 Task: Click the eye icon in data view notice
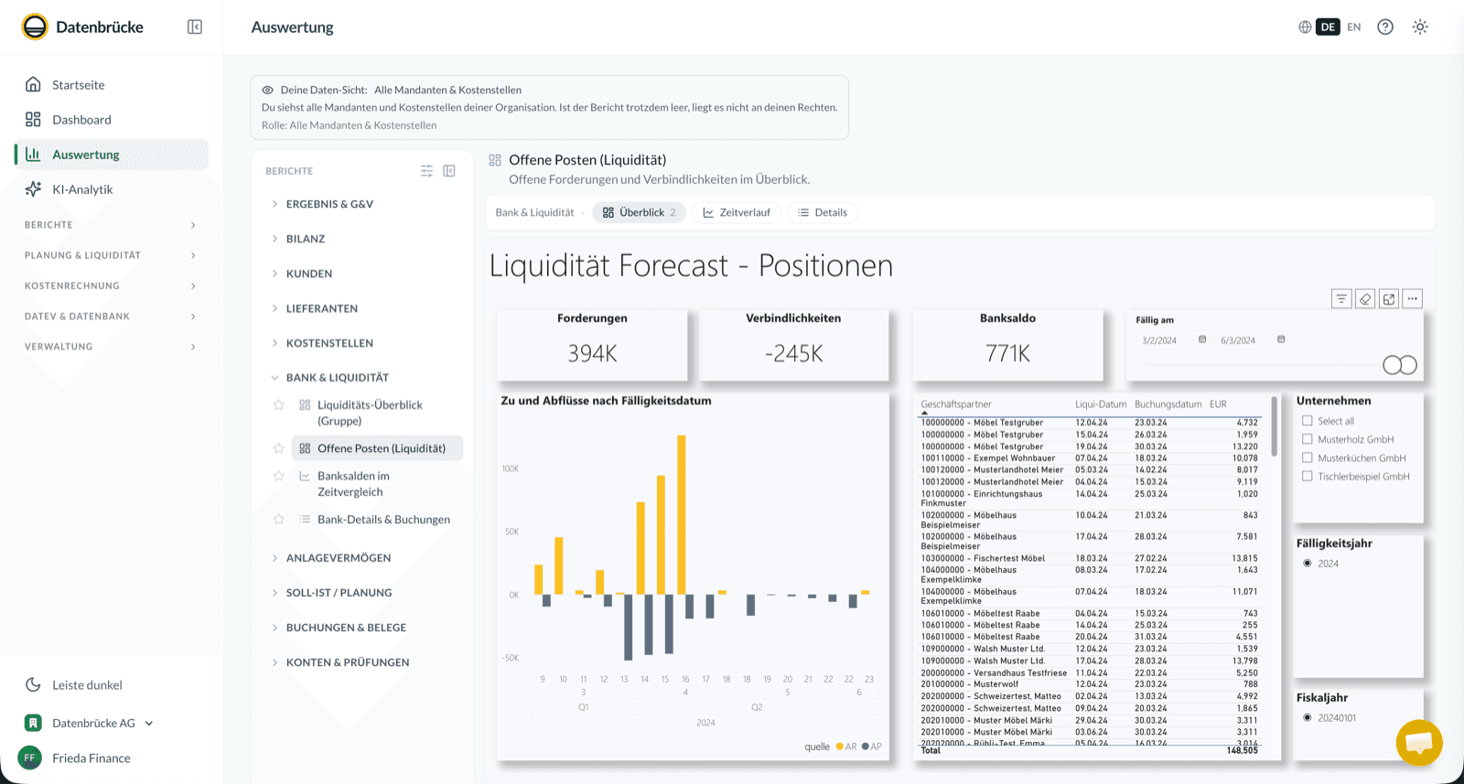tap(268, 91)
